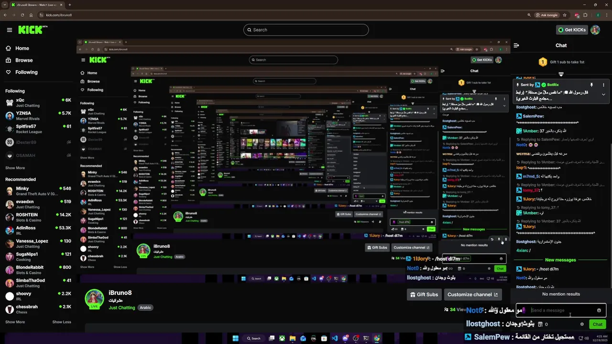Viewport: 612px width, 344px height.
Task: Click the green Chat send button
Action: point(598,324)
